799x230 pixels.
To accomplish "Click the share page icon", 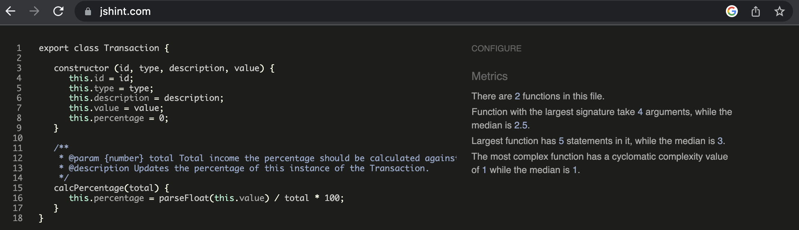I will (x=756, y=12).
